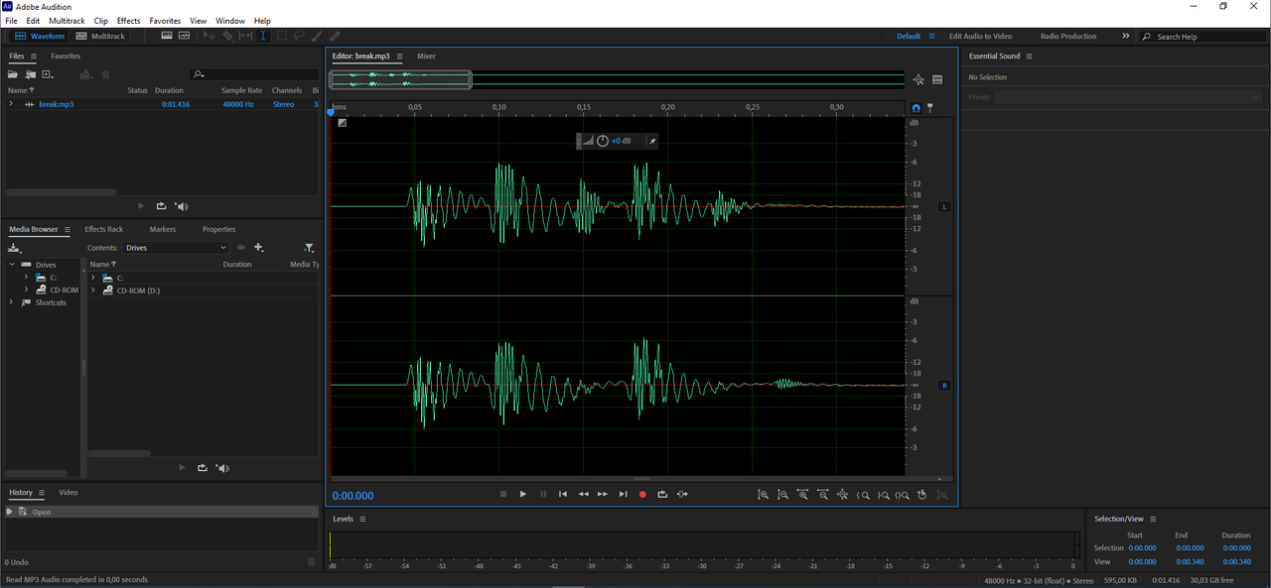Select the Paintbrush Selection tool
Image resolution: width=1271 pixels, height=588 pixels.
click(317, 36)
